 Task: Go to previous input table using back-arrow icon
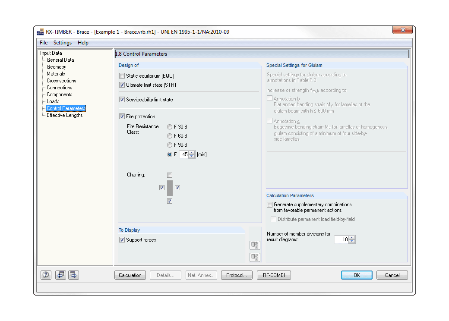(x=60, y=275)
